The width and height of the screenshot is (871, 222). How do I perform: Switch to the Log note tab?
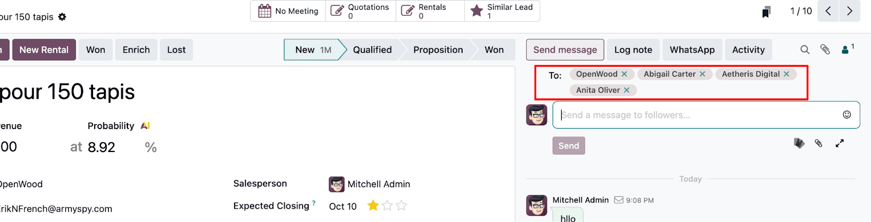[x=633, y=50]
